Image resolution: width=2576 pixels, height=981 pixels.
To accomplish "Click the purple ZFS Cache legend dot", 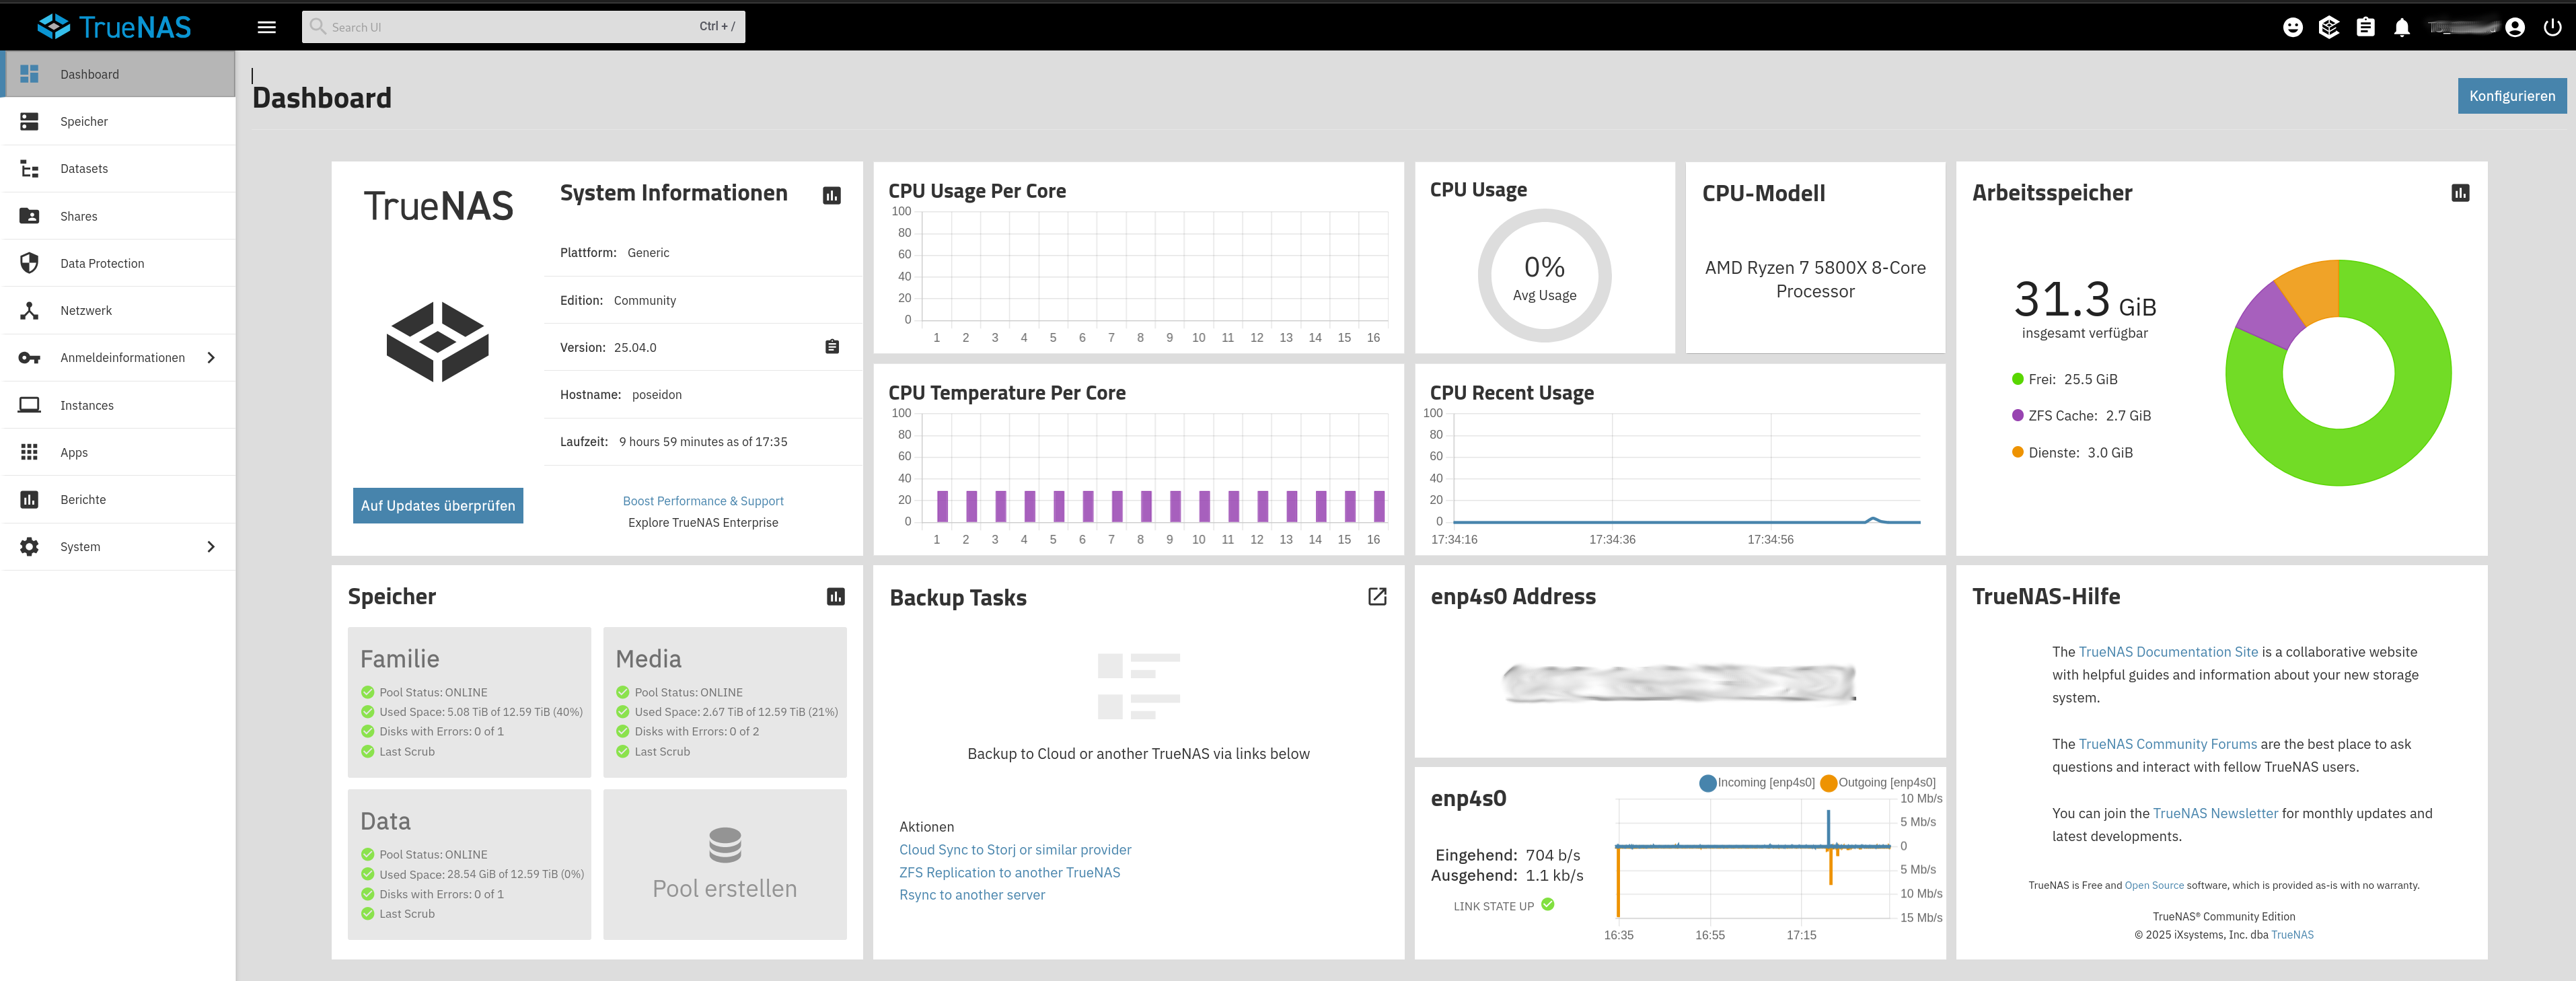I will [x=2017, y=415].
